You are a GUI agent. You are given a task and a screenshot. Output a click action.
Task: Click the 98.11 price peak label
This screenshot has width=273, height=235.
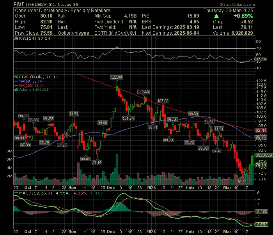[23, 116]
